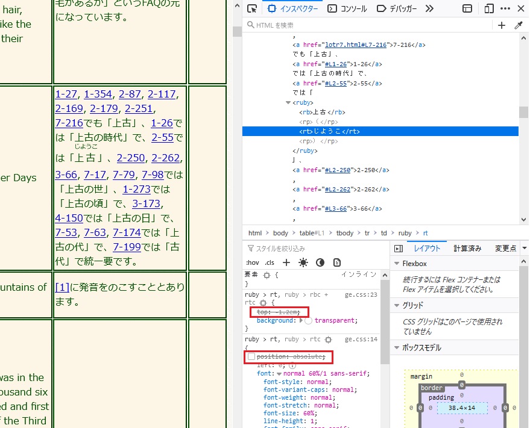Toggle dark color scheme simulation
Viewport: 530px width, 428px height.
320,262
